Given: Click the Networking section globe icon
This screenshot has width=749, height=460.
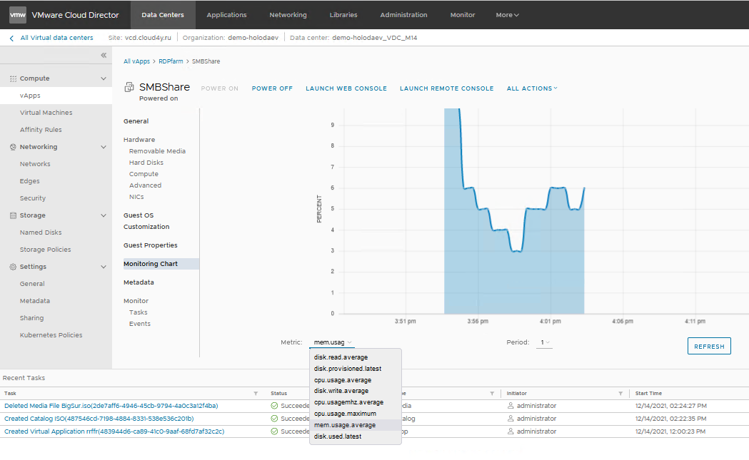Looking at the screenshot, I should tap(13, 147).
